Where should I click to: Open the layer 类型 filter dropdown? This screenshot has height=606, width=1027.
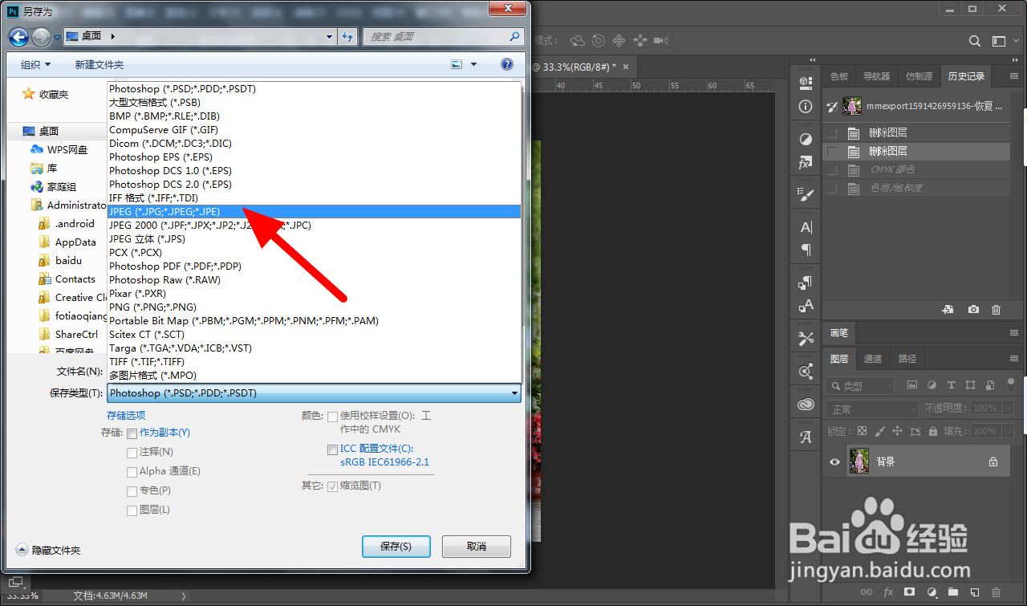point(860,386)
